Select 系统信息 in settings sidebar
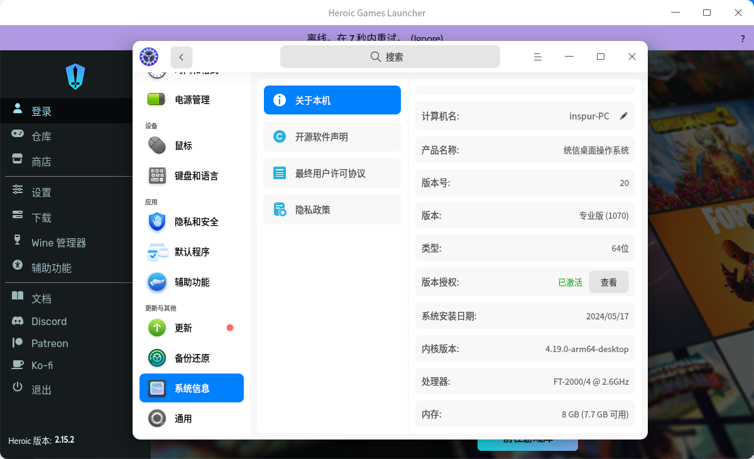Screen dimensions: 754x459 192,388
